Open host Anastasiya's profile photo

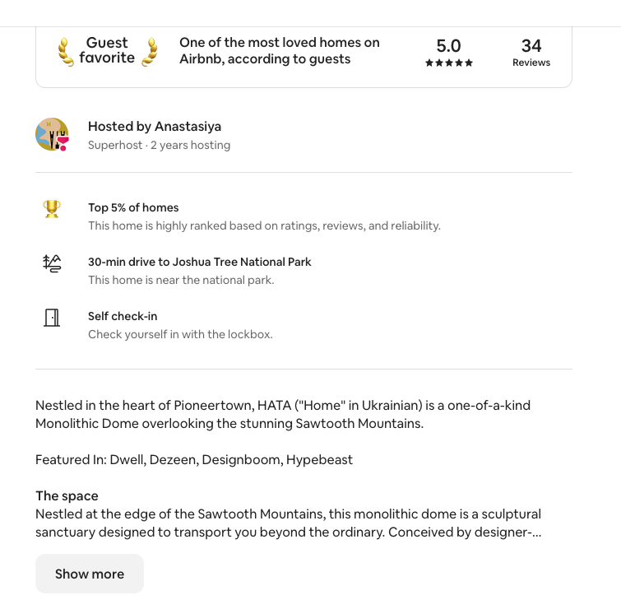[51, 134]
